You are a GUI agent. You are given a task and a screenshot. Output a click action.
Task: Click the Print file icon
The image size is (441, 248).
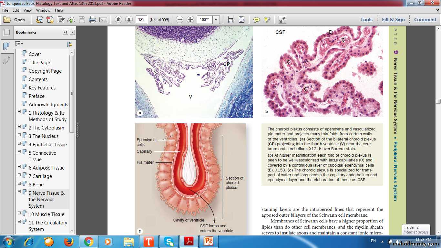93,20
